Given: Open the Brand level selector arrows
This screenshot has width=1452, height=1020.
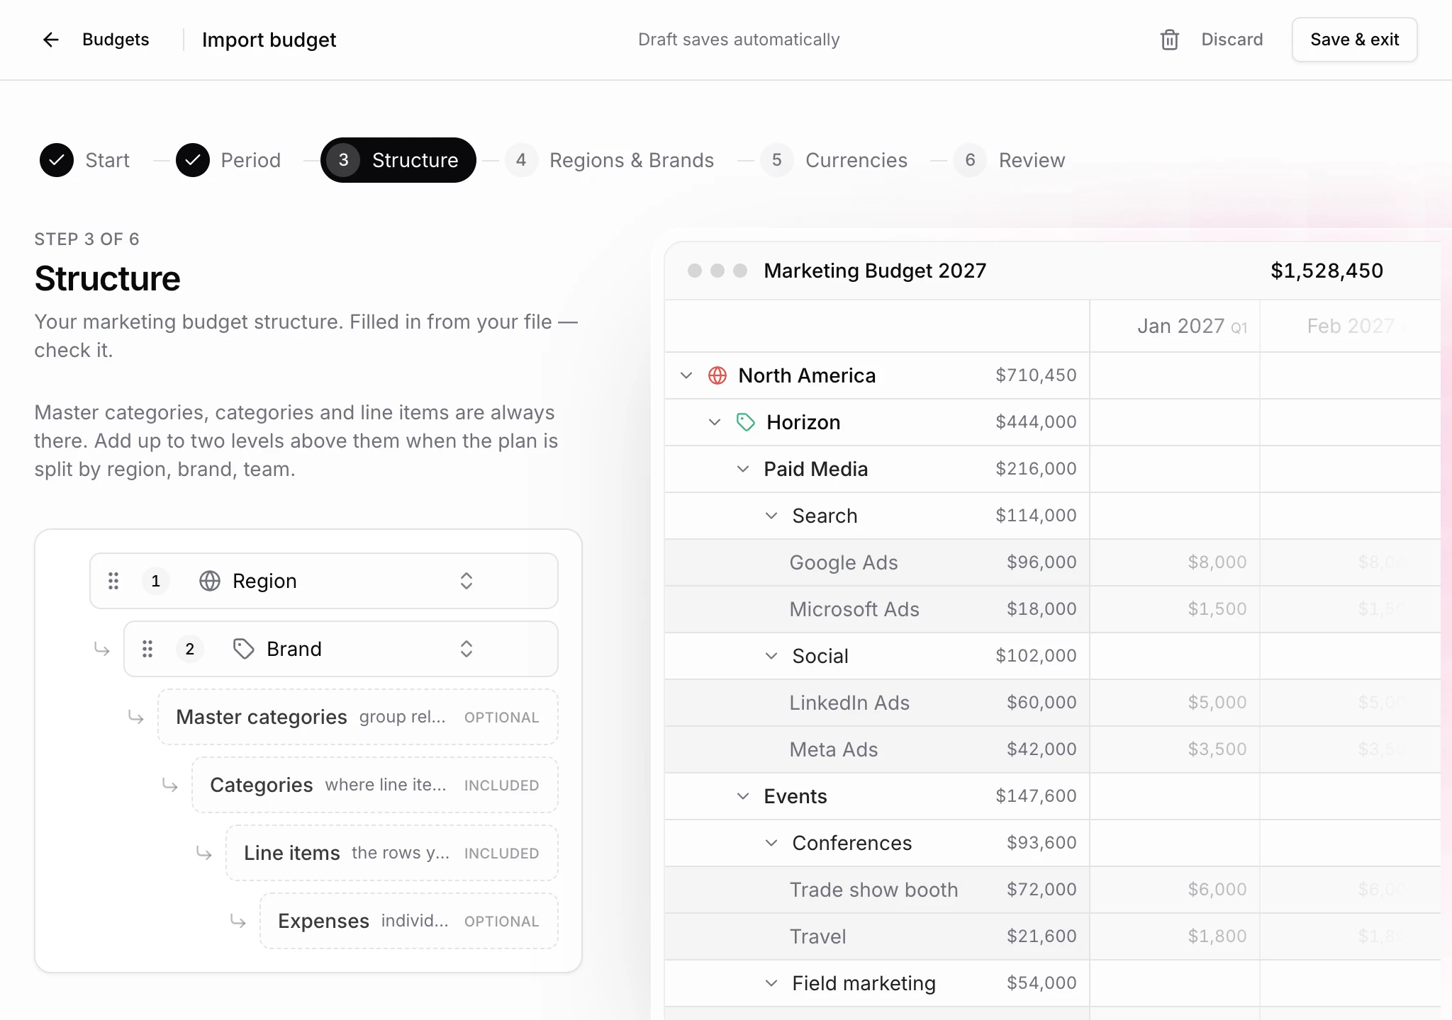Looking at the screenshot, I should (467, 649).
